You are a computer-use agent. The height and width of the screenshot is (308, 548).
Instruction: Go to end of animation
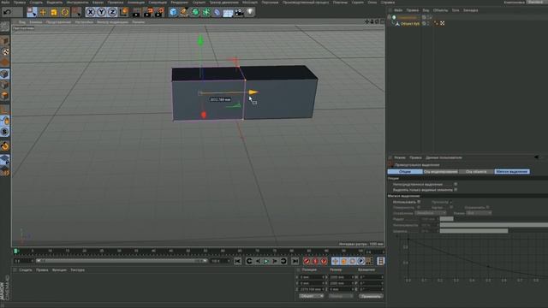(x=295, y=261)
